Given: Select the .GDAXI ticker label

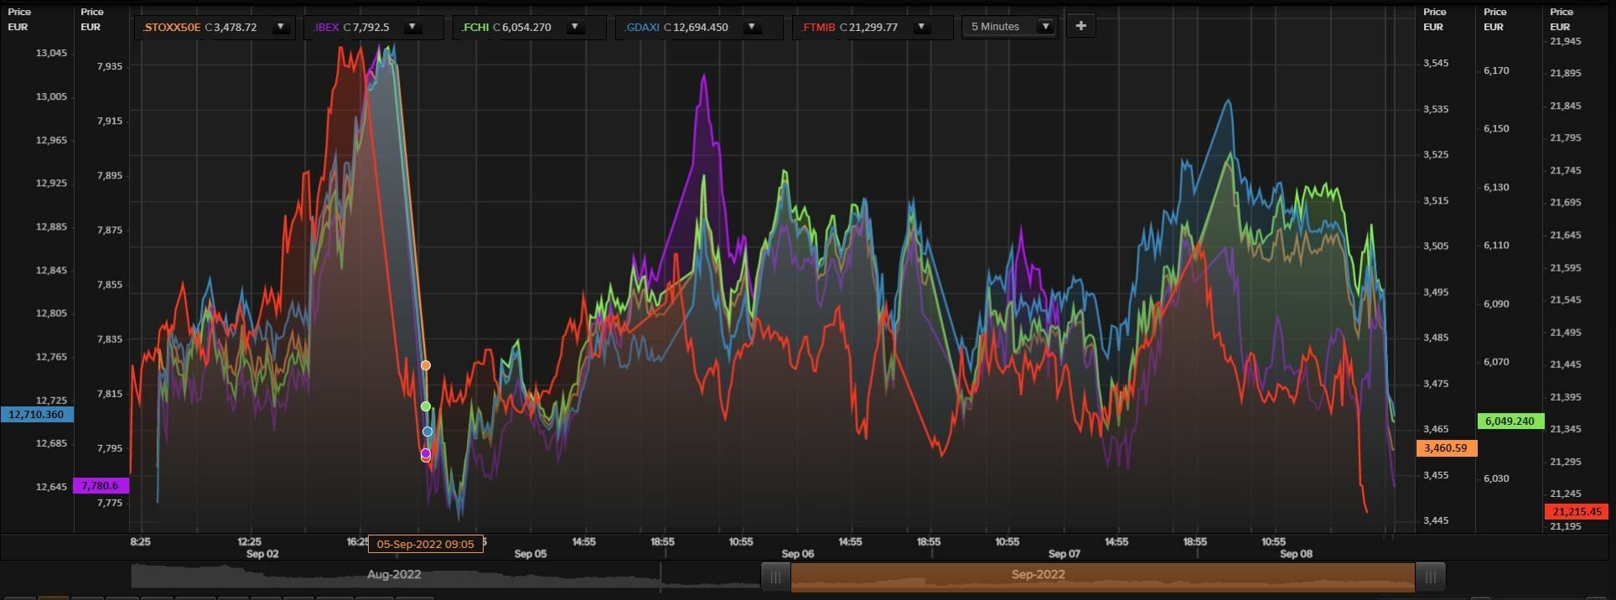Looking at the screenshot, I should (642, 27).
